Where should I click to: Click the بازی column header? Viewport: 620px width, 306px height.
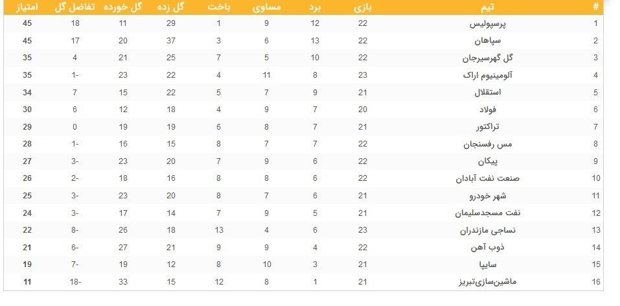362,8
